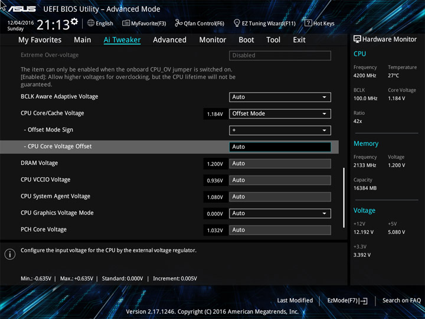Click the 4200 MHz CPU frequency value
425x319 pixels.
(x=365, y=76)
